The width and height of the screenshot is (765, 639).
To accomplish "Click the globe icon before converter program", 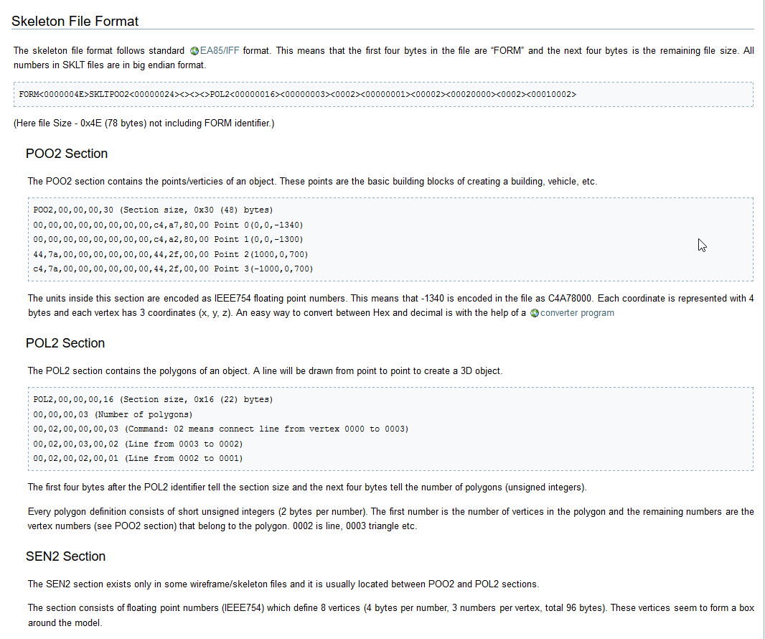I will [x=534, y=313].
